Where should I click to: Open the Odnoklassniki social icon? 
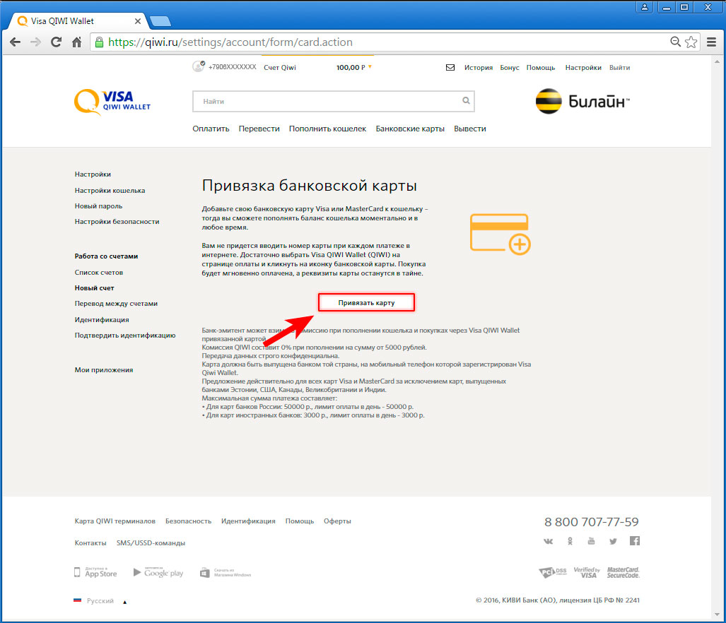[570, 541]
